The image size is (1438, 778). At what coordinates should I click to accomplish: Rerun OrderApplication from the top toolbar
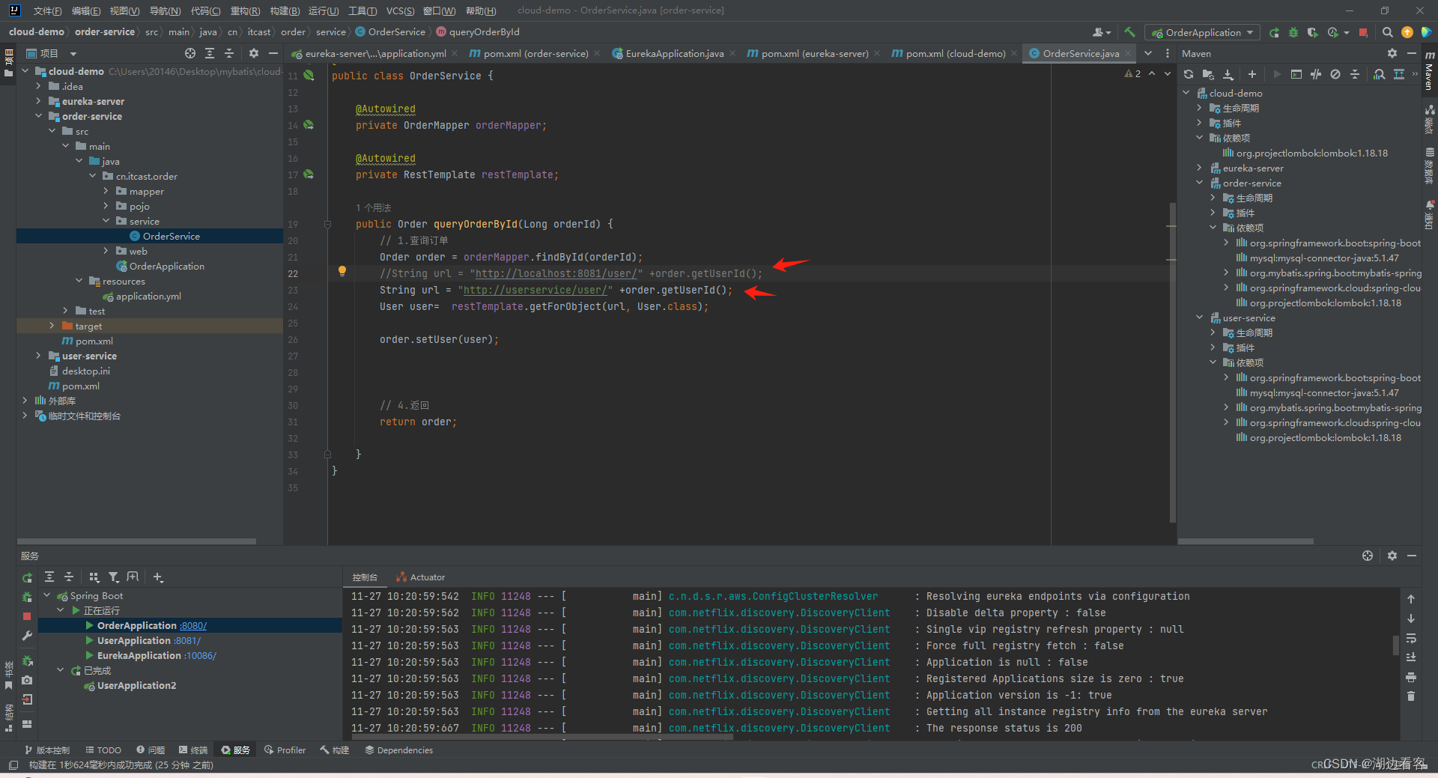1275,32
